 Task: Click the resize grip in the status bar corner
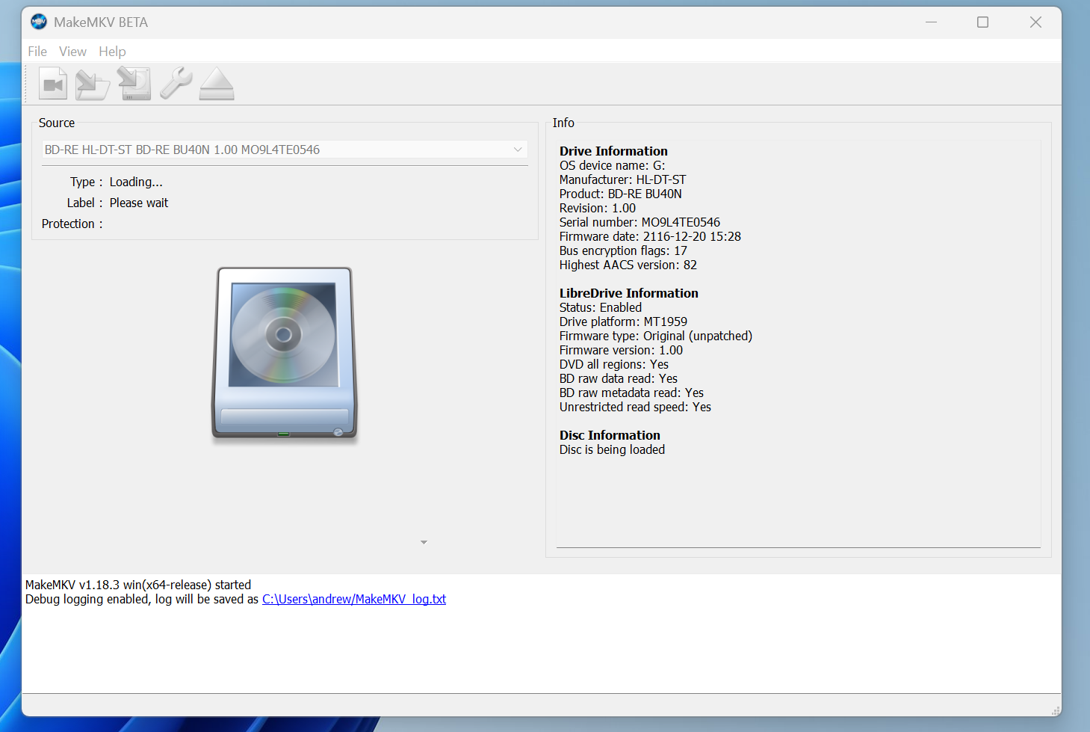click(1056, 710)
